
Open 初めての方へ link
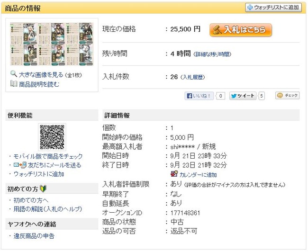pyautogui.click(x=31, y=200)
